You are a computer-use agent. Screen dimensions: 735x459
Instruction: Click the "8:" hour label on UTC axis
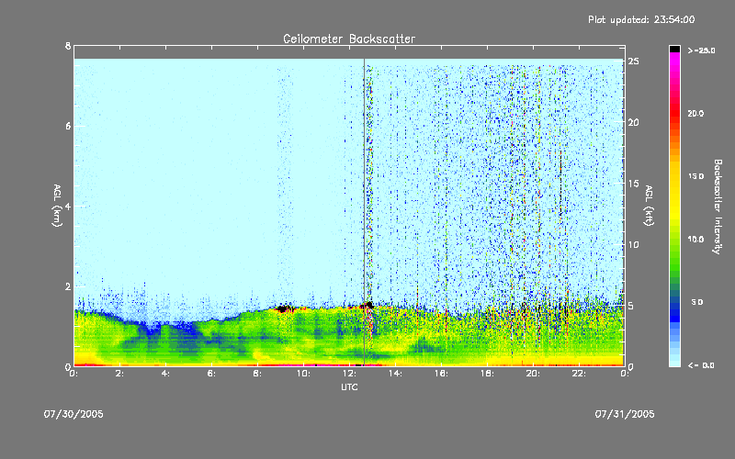tap(257, 374)
